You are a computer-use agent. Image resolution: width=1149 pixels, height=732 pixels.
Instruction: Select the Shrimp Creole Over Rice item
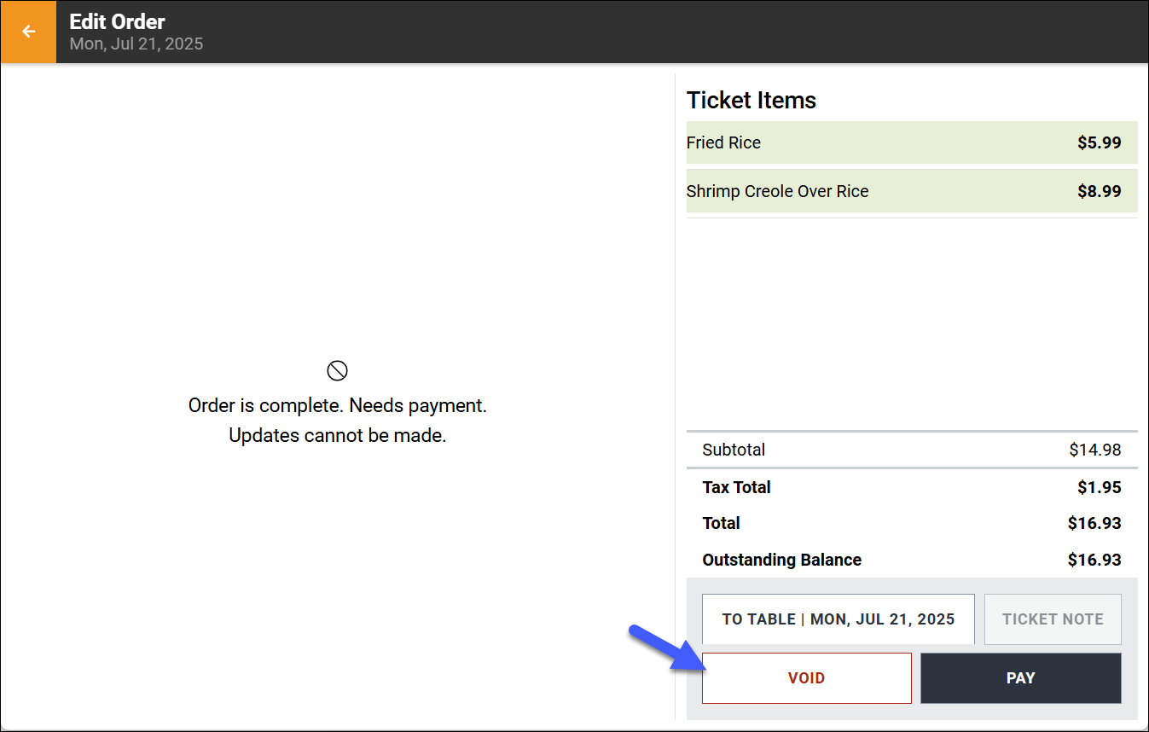point(912,191)
